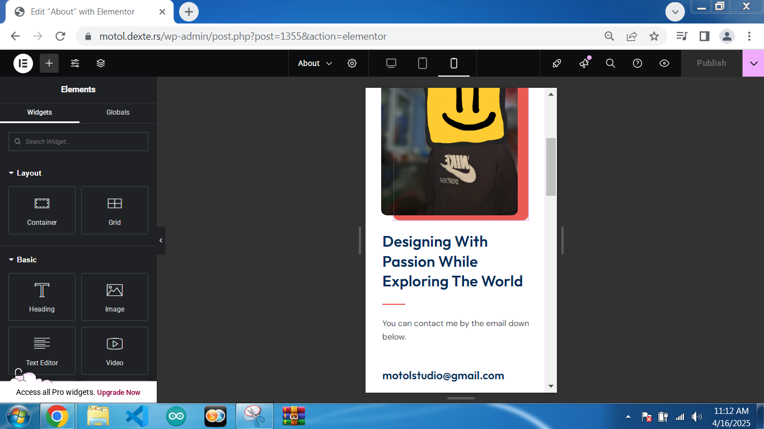Open the Structure layers icon
The width and height of the screenshot is (764, 429).
click(101, 63)
